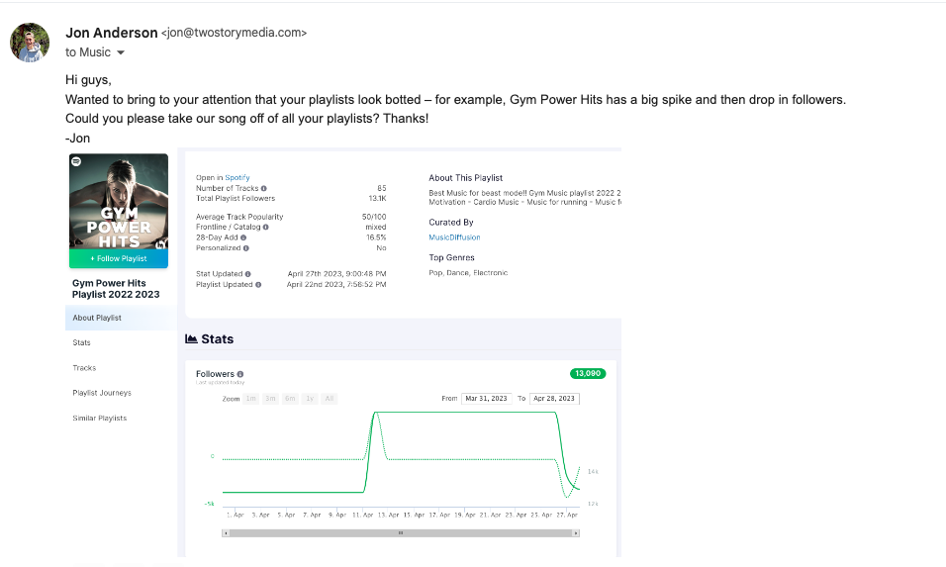Open the Tracks sidebar tab

click(84, 368)
